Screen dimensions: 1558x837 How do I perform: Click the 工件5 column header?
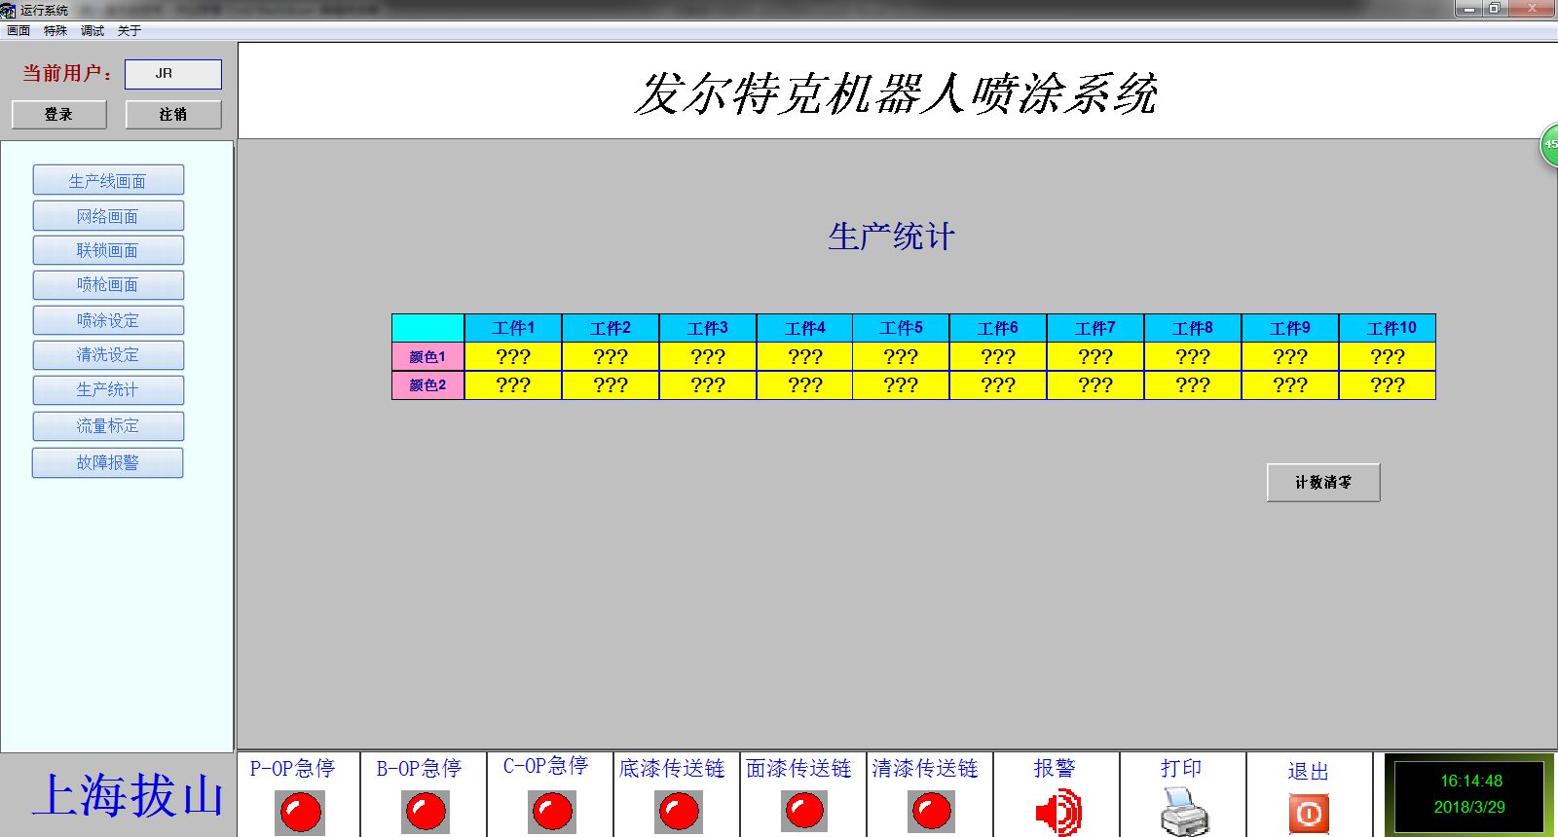click(x=901, y=328)
